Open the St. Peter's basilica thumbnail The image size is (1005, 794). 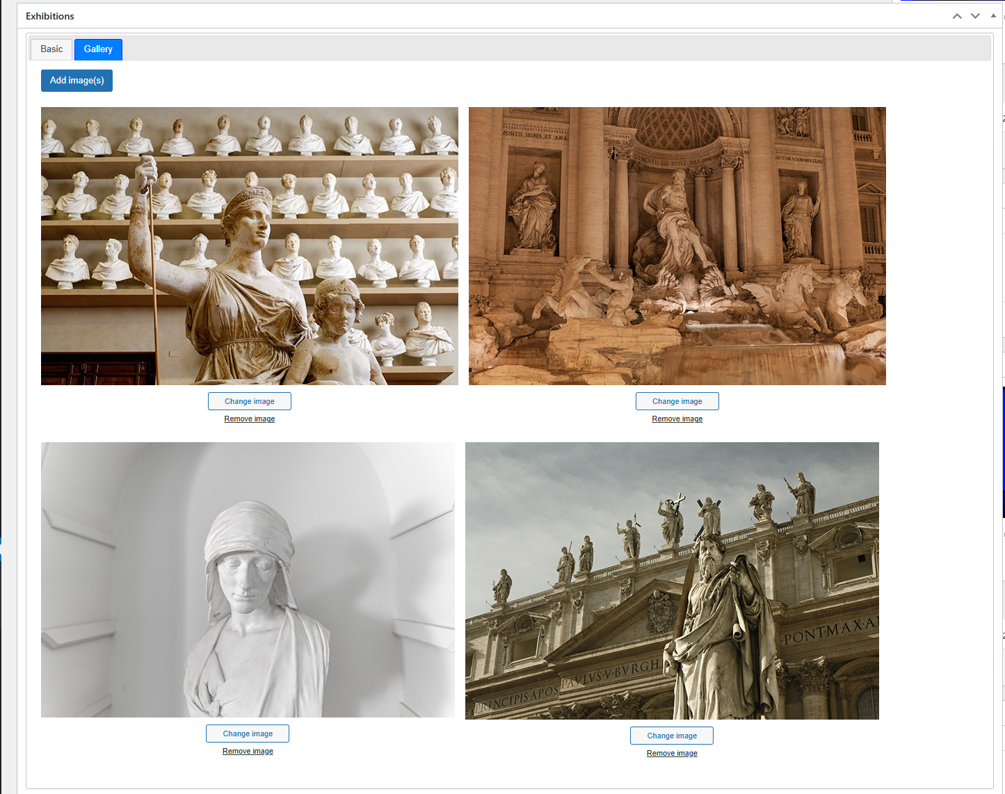pyautogui.click(x=672, y=581)
